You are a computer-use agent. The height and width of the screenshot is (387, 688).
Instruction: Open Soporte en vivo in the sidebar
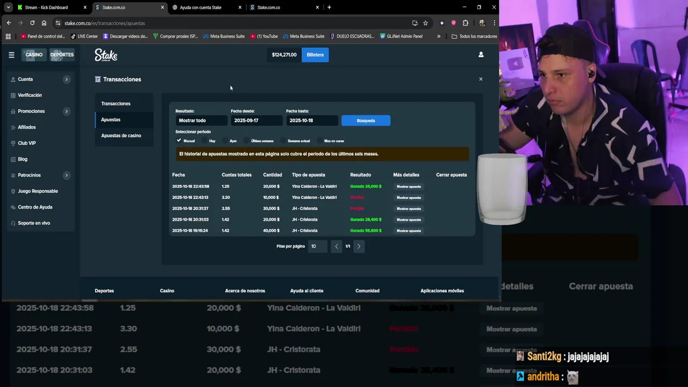34,223
